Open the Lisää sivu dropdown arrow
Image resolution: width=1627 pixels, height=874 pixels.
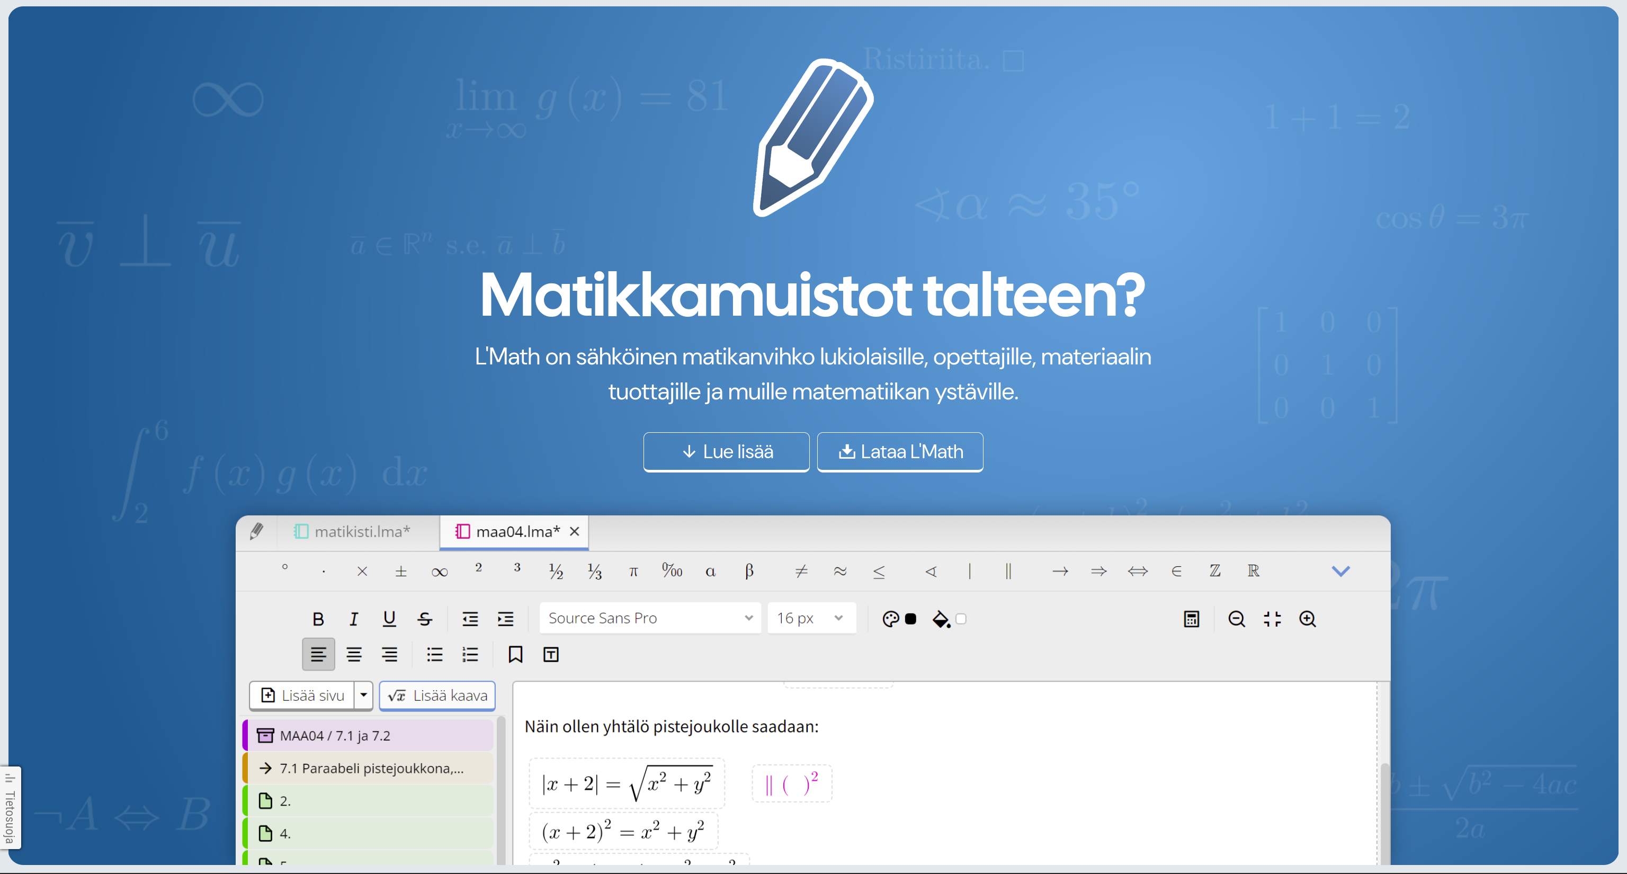pyautogui.click(x=364, y=695)
